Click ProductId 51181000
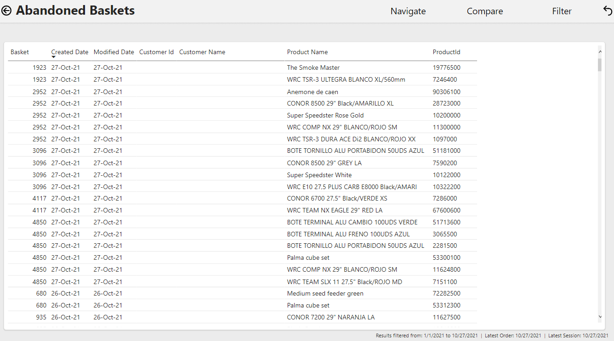The height and width of the screenshot is (341, 614). [447, 151]
